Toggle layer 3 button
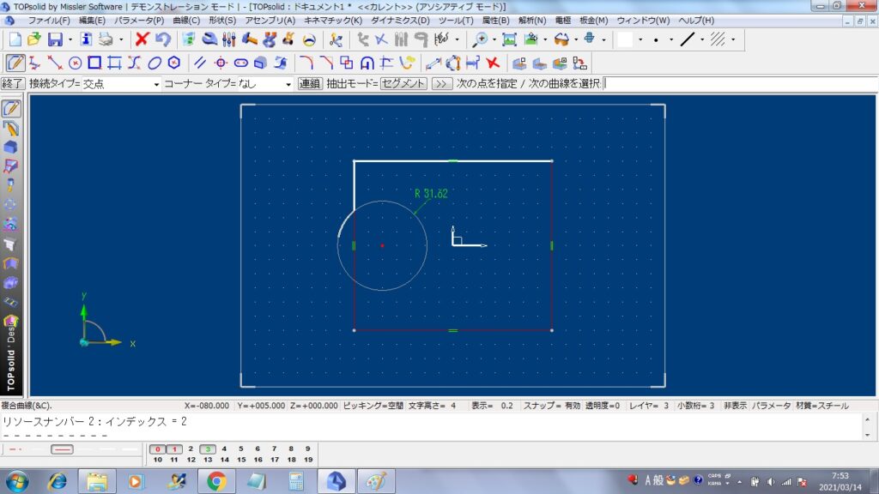This screenshot has width=879, height=494. (x=208, y=449)
